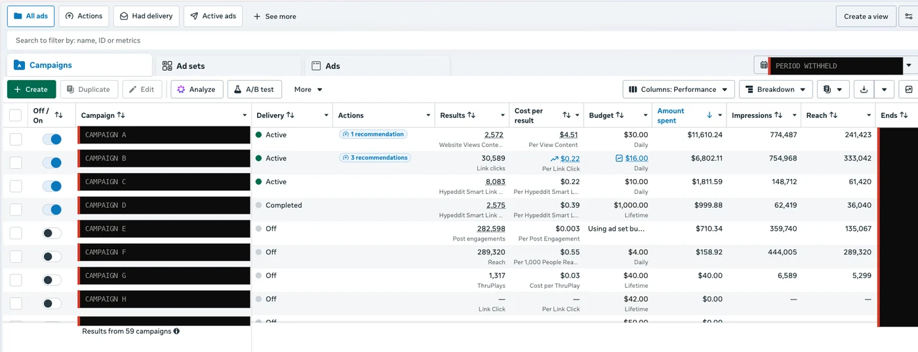Click the filter settings sliders icon
The image size is (918, 352).
[909, 16]
